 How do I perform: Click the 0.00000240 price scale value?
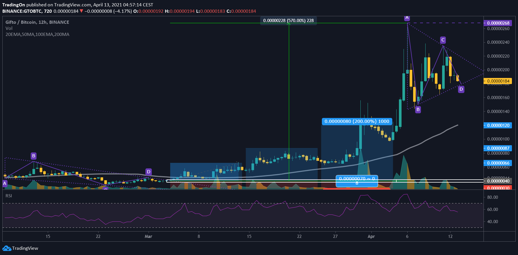point(498,42)
